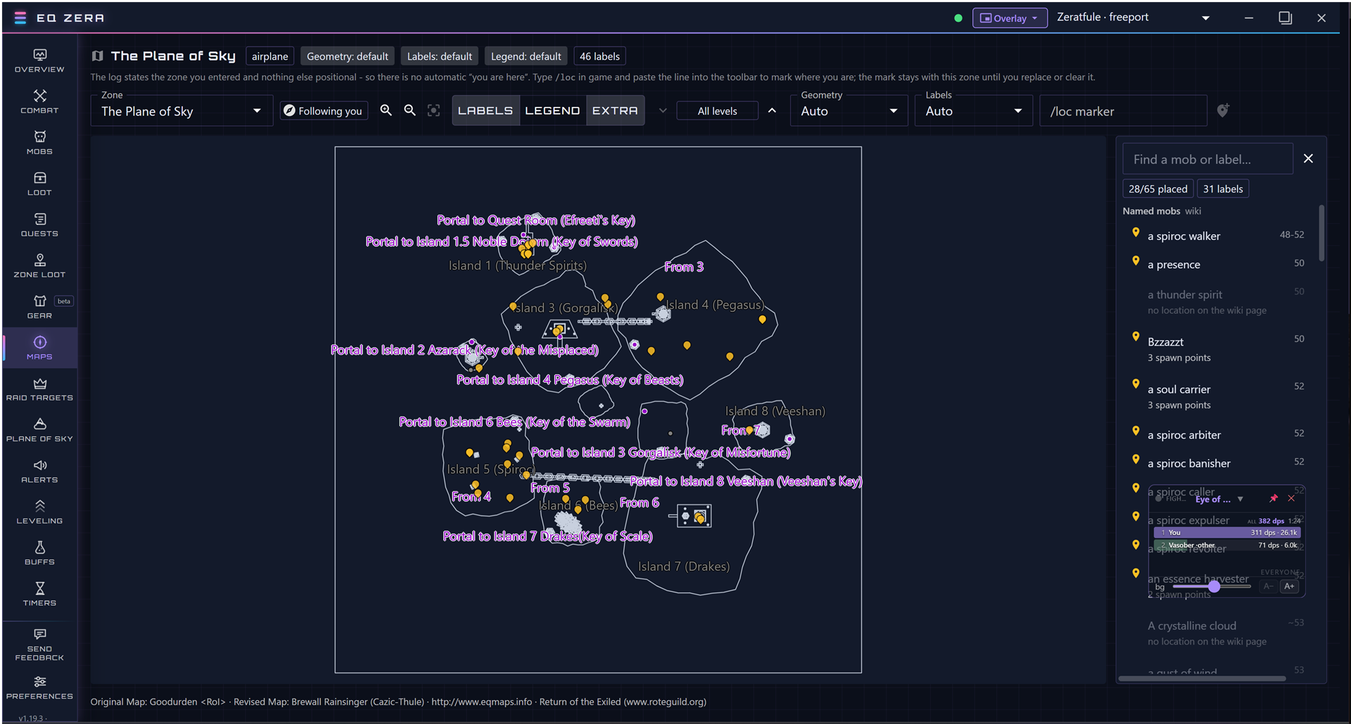Open the Overview section in sidebar
The height and width of the screenshot is (724, 1351).
tap(39, 61)
